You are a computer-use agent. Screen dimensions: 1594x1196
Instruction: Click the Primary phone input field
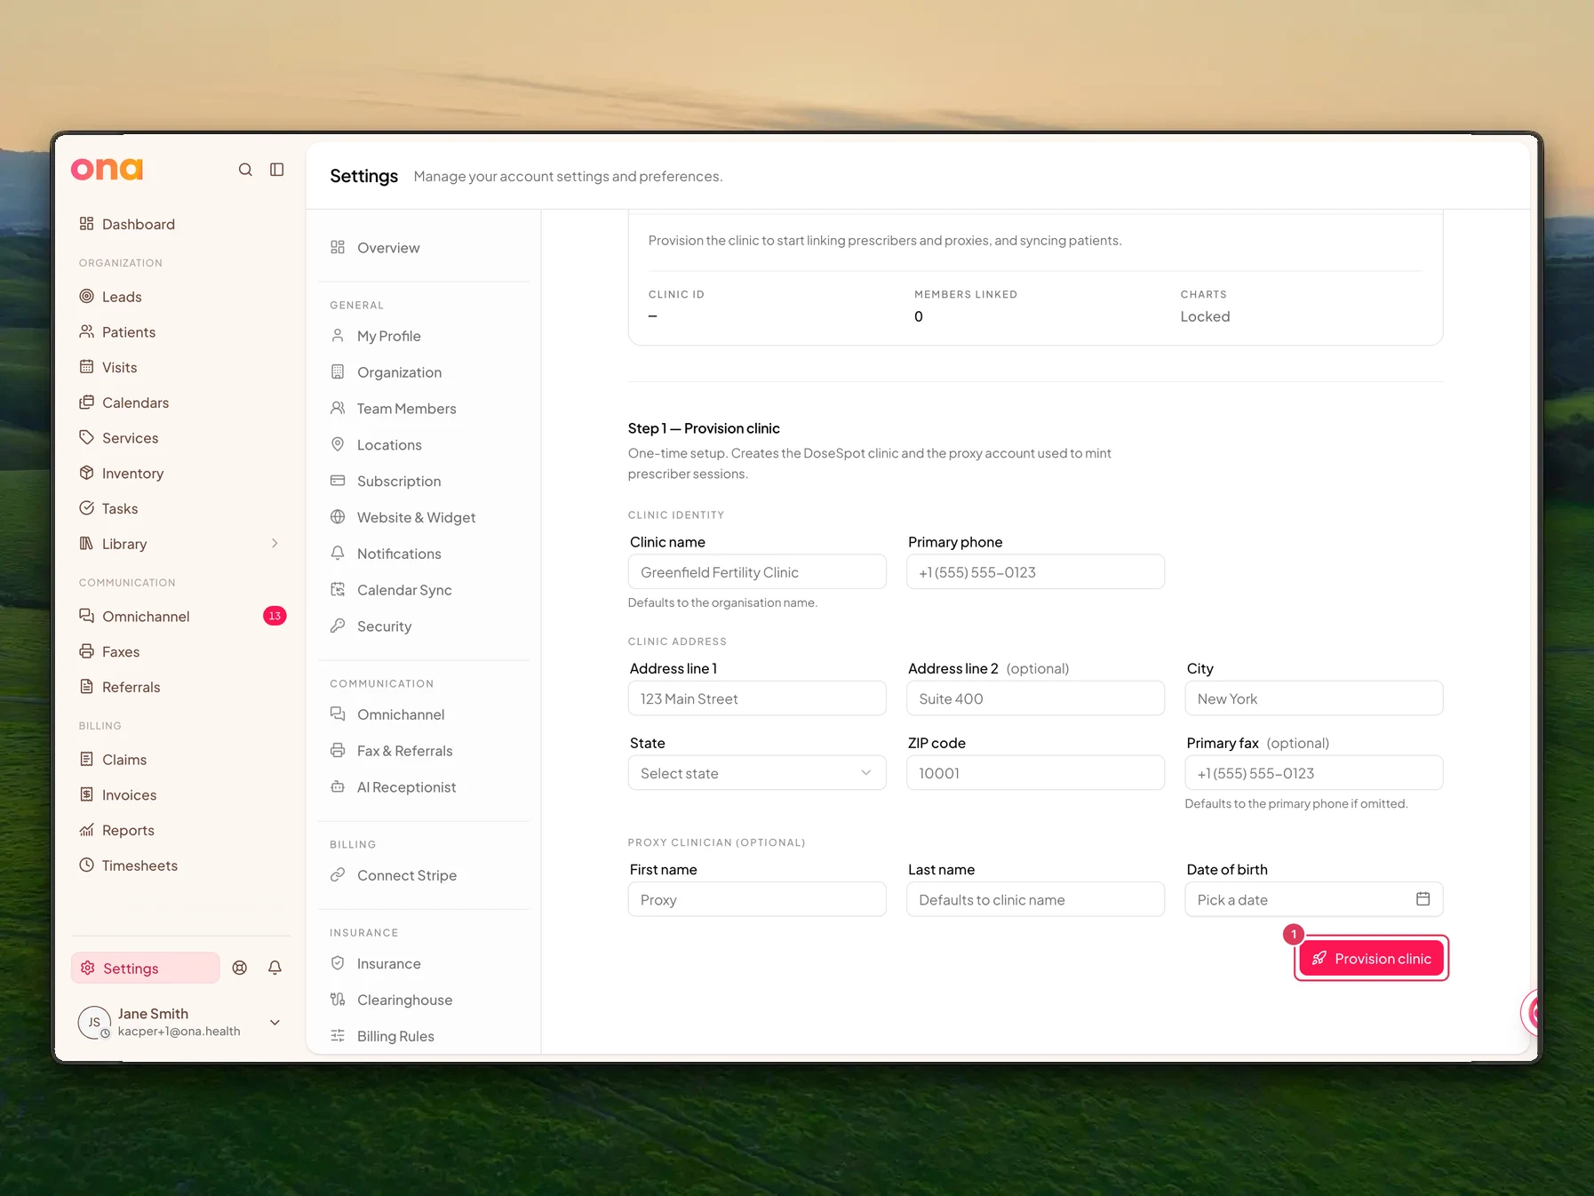[1035, 572]
